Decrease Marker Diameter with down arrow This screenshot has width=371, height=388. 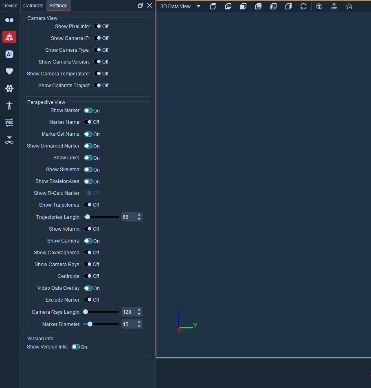tap(139, 326)
